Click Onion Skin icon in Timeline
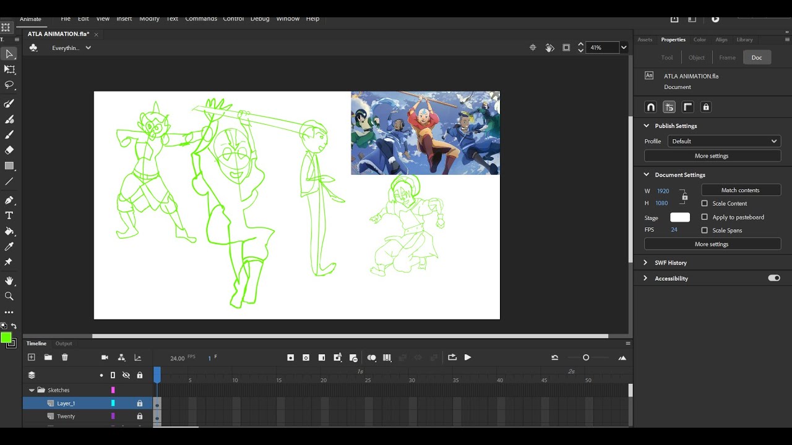 [x=371, y=357]
